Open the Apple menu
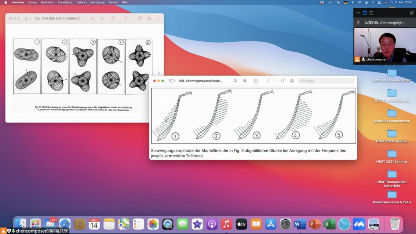The width and height of the screenshot is (416, 234). click(x=6, y=3)
